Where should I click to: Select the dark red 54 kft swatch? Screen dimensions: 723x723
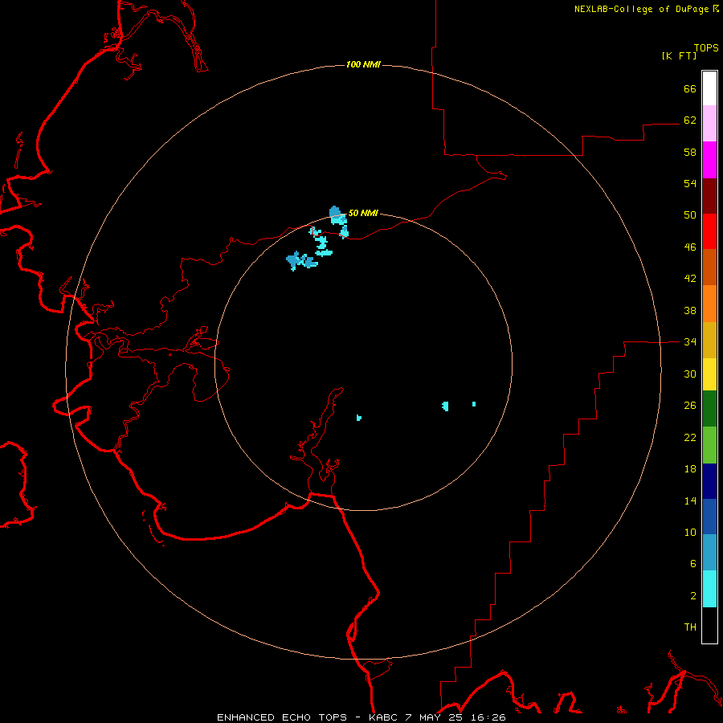(709, 196)
